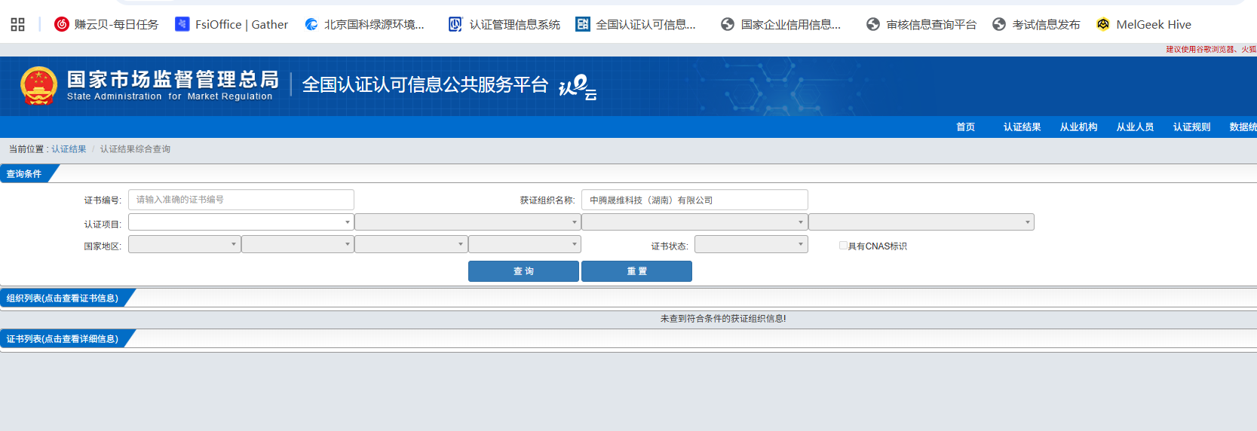Open the browser apps grid icon
The height and width of the screenshot is (431, 1257).
point(18,24)
